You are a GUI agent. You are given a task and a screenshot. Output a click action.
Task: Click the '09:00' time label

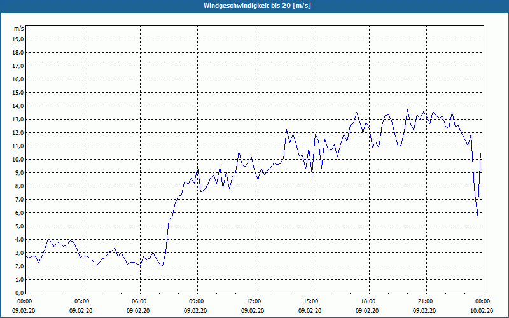pyautogui.click(x=197, y=301)
